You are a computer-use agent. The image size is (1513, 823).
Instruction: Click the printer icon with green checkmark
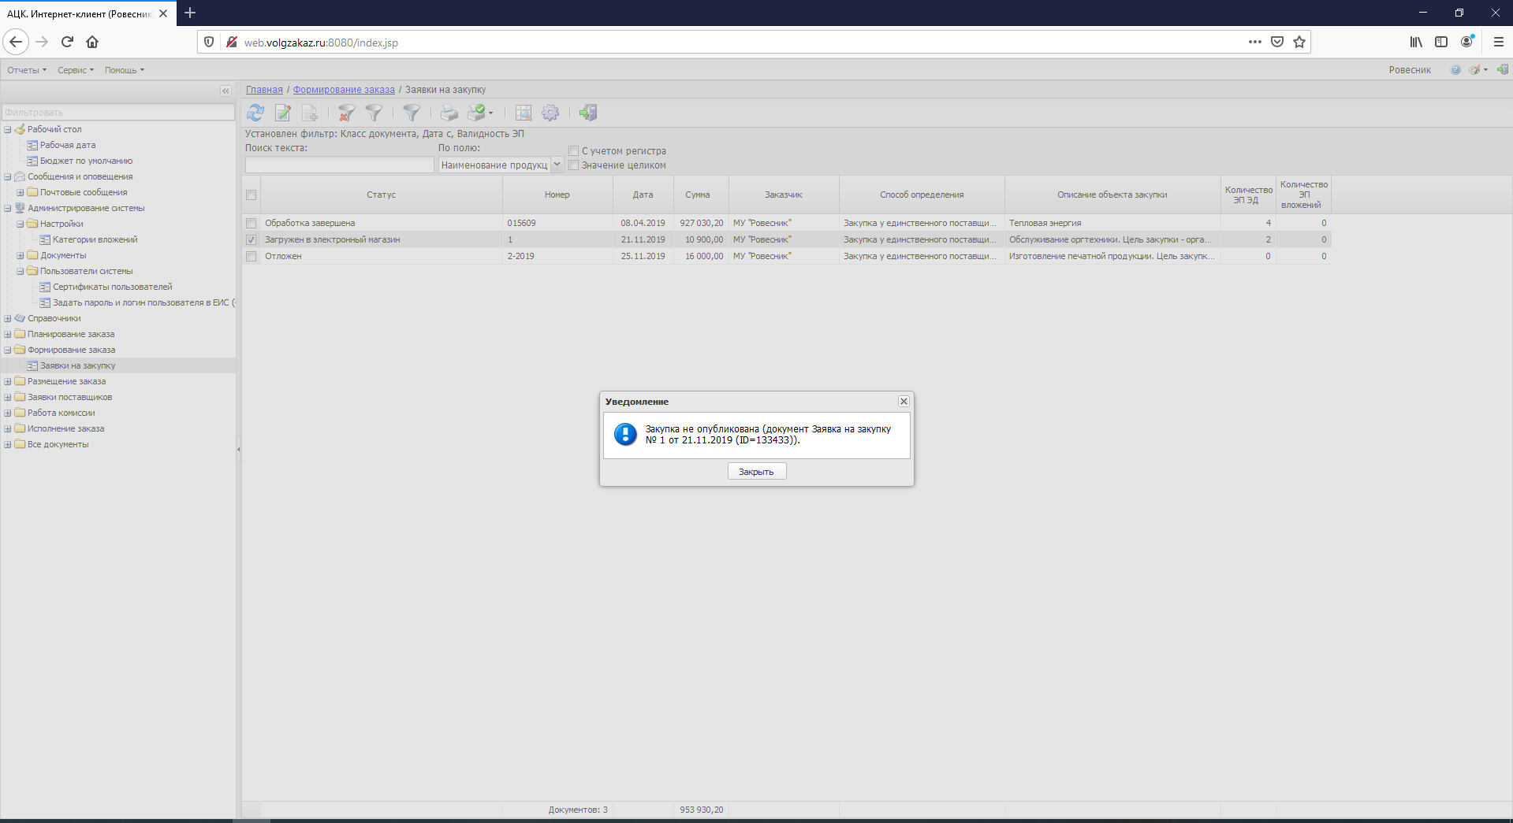coord(478,113)
